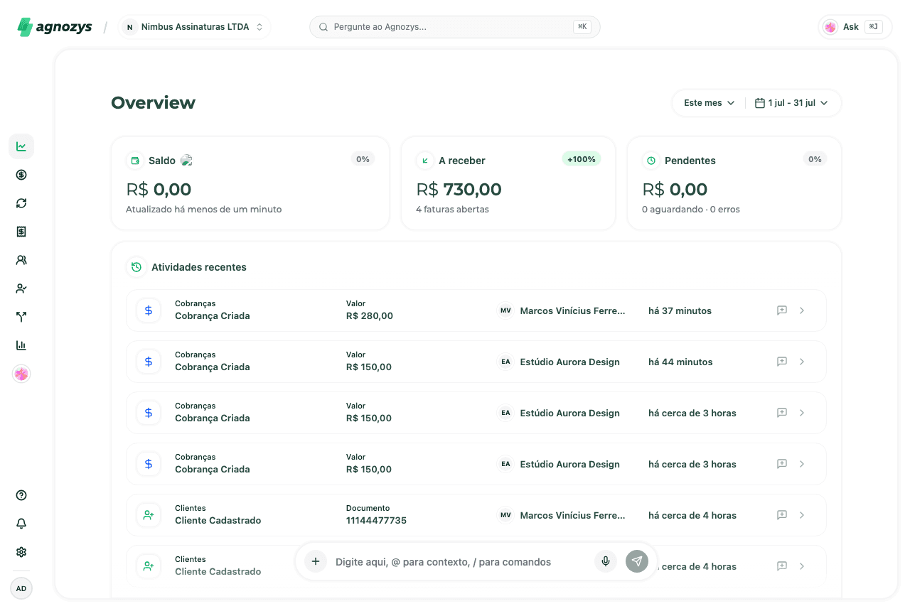Expand the 11144477735 client row chevron
Image resolution: width=910 pixels, height=611 pixels.
[x=802, y=515]
